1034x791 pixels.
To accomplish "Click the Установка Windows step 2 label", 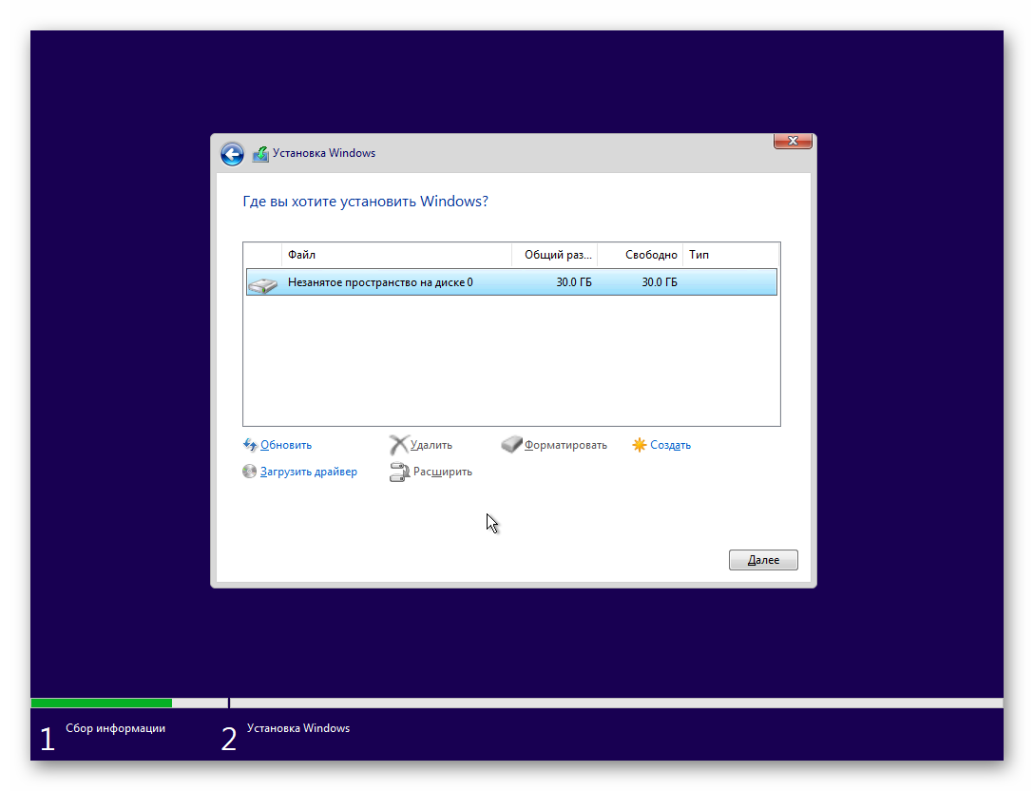I will (298, 728).
